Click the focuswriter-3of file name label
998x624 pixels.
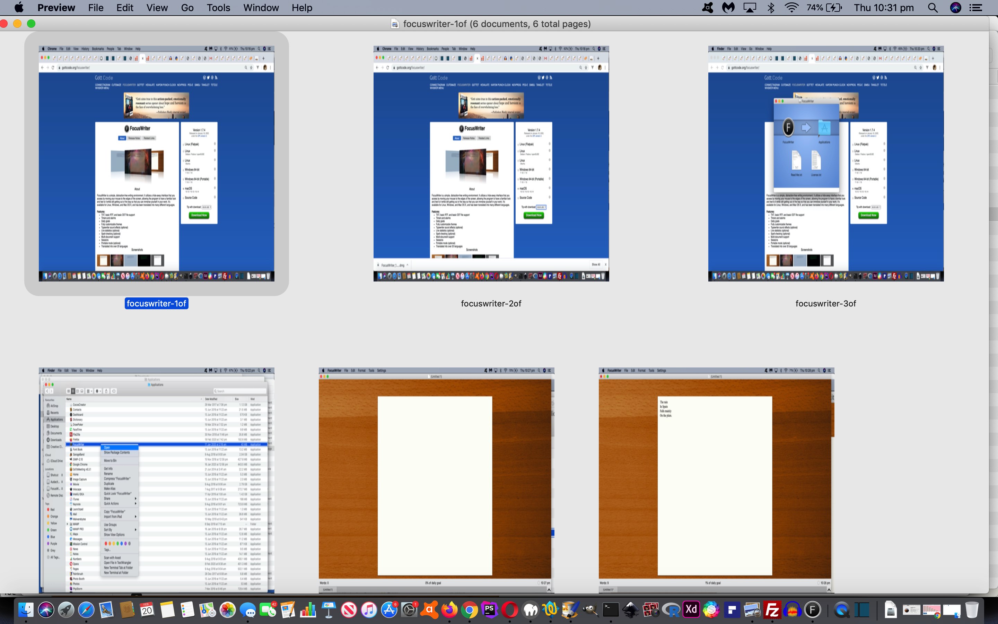point(826,303)
